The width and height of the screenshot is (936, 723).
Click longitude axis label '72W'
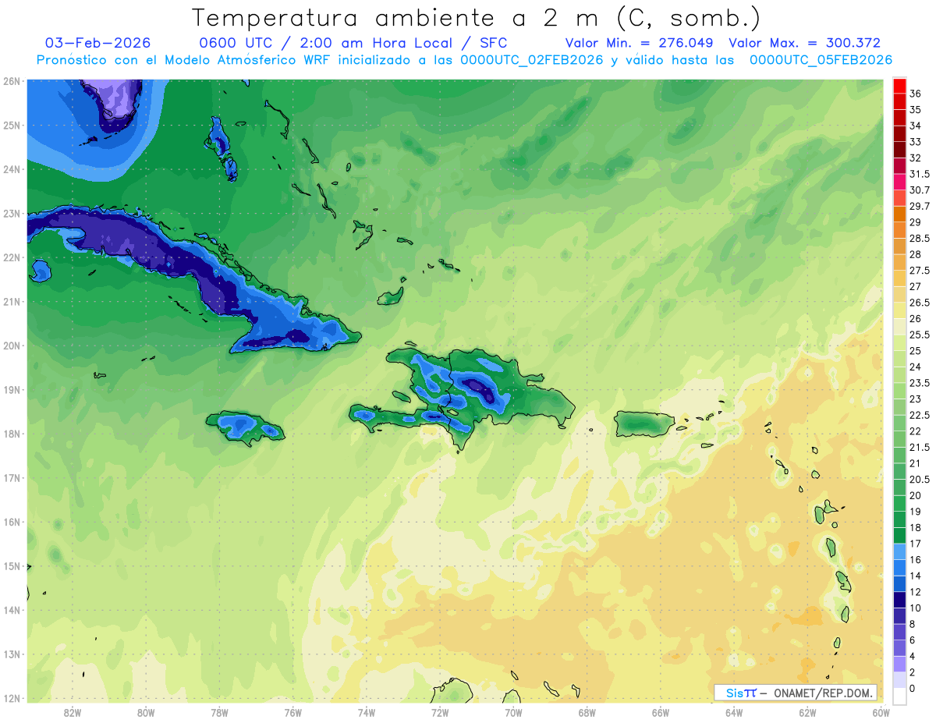(440, 712)
